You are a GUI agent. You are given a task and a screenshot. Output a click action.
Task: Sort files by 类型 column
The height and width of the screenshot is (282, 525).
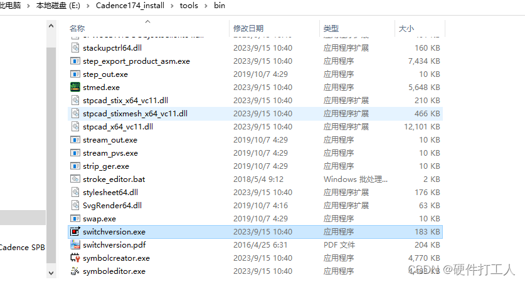(331, 29)
